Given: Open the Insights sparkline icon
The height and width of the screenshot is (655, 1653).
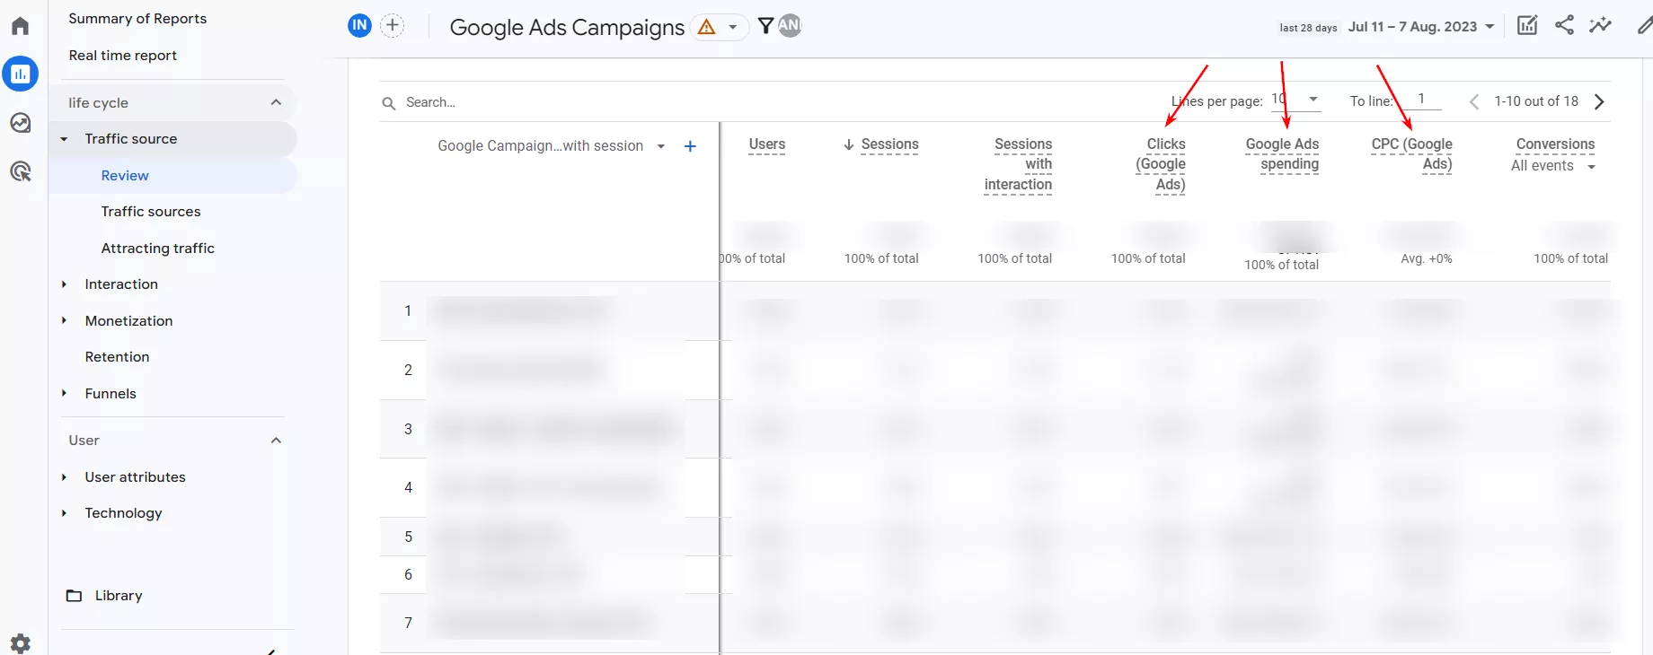Looking at the screenshot, I should coord(1600,25).
